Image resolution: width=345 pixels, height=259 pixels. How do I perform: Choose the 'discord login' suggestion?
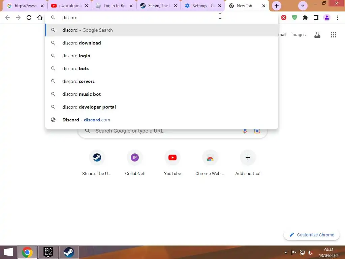162,56
